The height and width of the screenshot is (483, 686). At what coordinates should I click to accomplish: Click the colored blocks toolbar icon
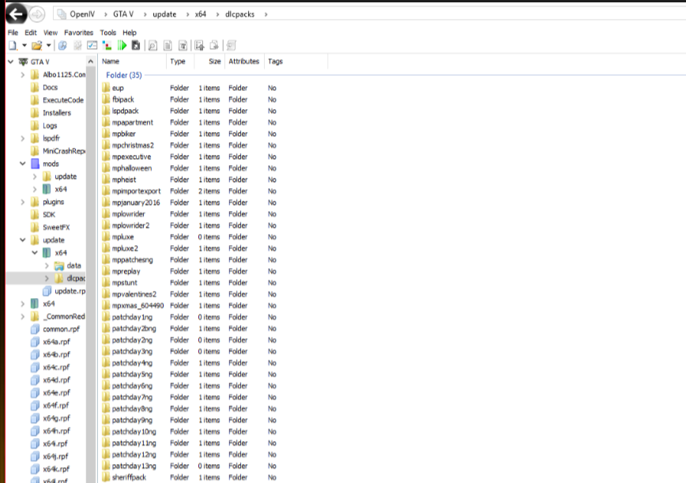click(107, 46)
